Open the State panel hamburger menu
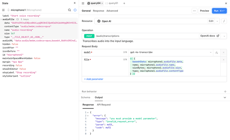The image size is (230, 140). click(3, 10)
